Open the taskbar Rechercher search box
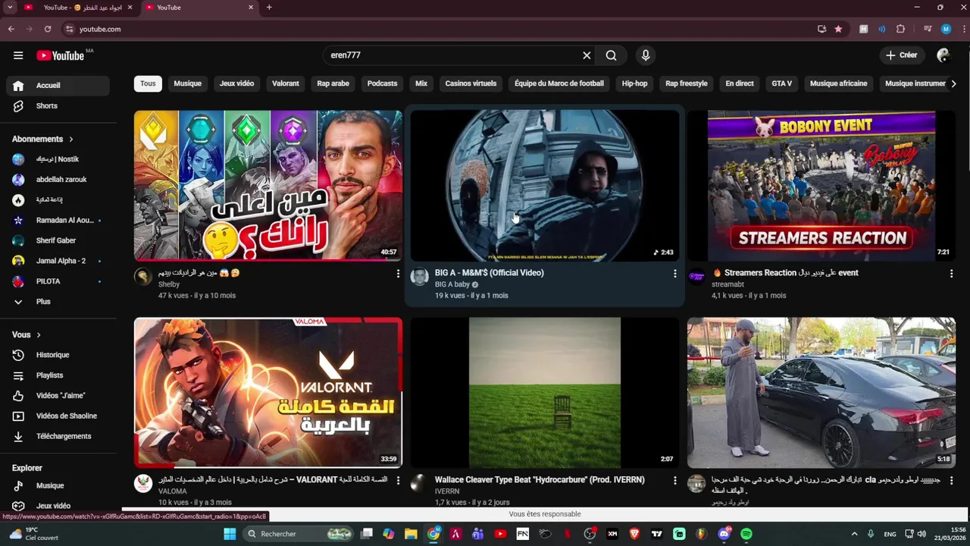 [x=299, y=534]
